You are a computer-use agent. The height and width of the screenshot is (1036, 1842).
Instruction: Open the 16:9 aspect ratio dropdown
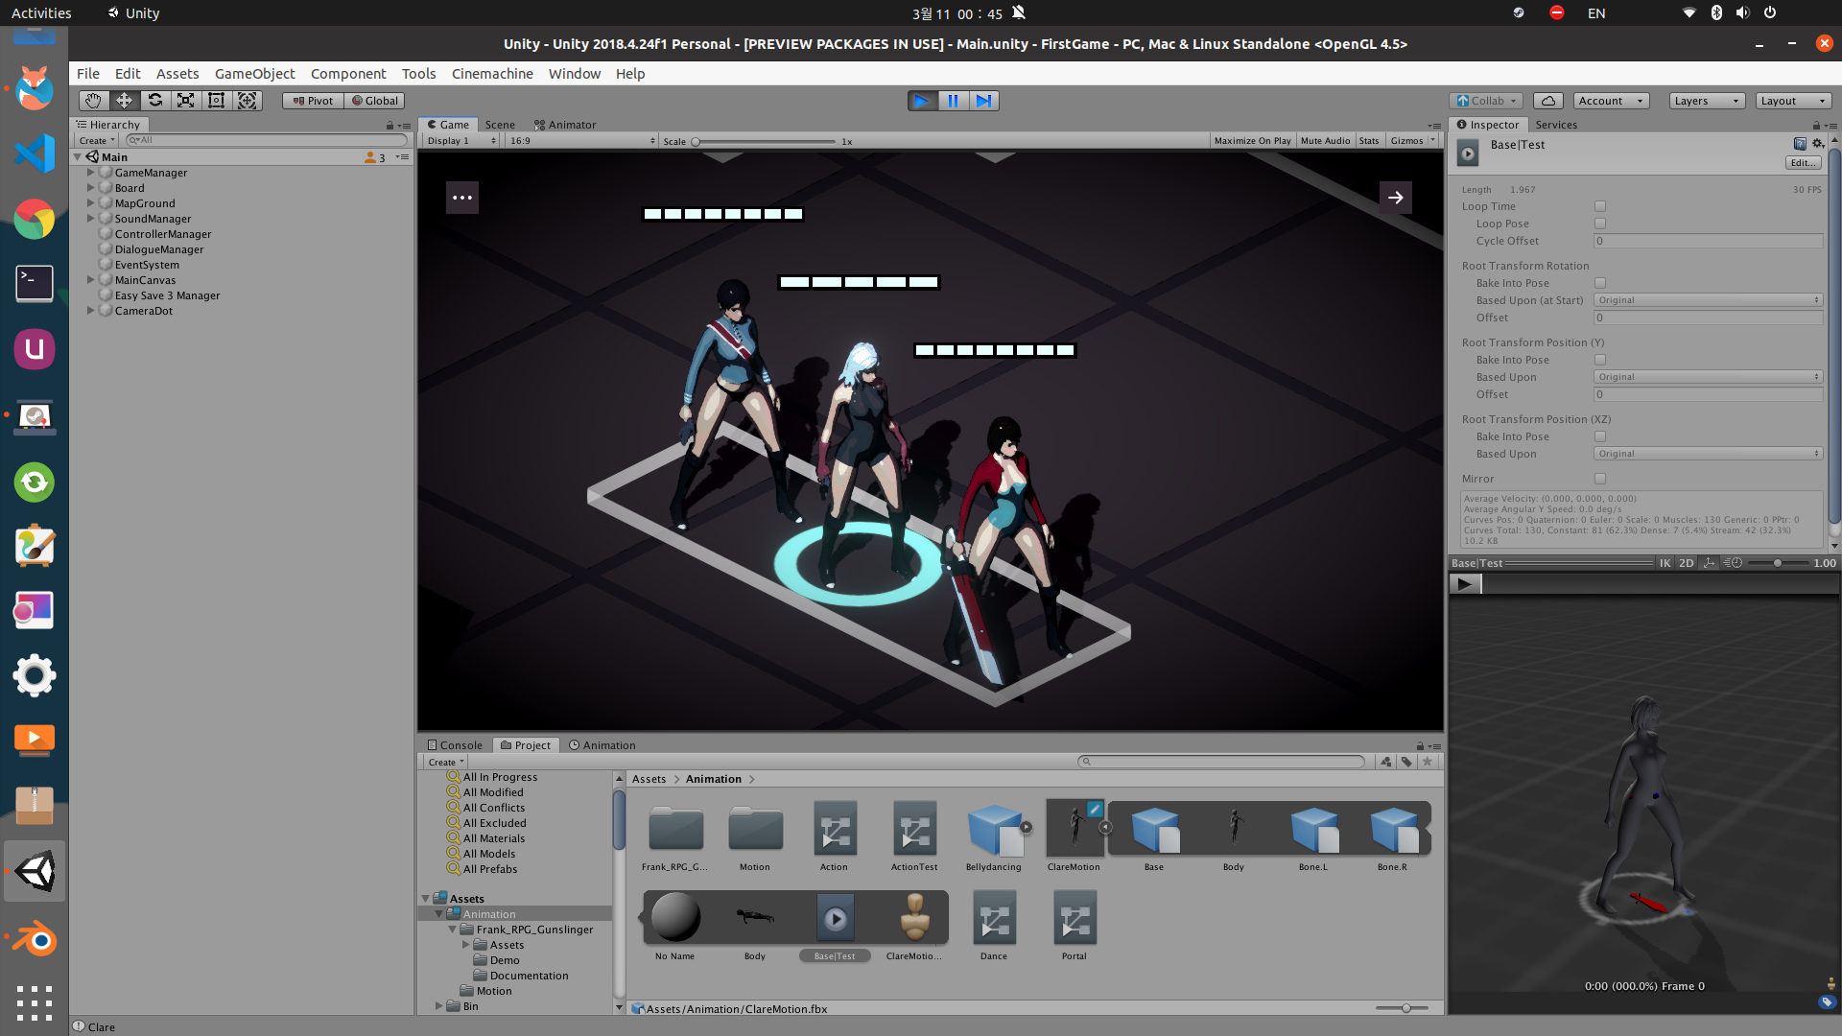tap(582, 141)
